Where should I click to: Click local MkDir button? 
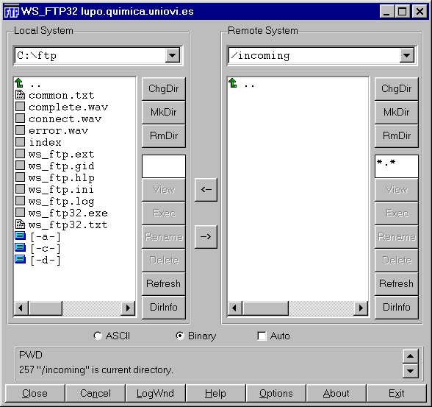(x=164, y=113)
